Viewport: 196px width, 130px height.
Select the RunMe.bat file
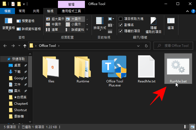pyautogui.click(x=178, y=69)
